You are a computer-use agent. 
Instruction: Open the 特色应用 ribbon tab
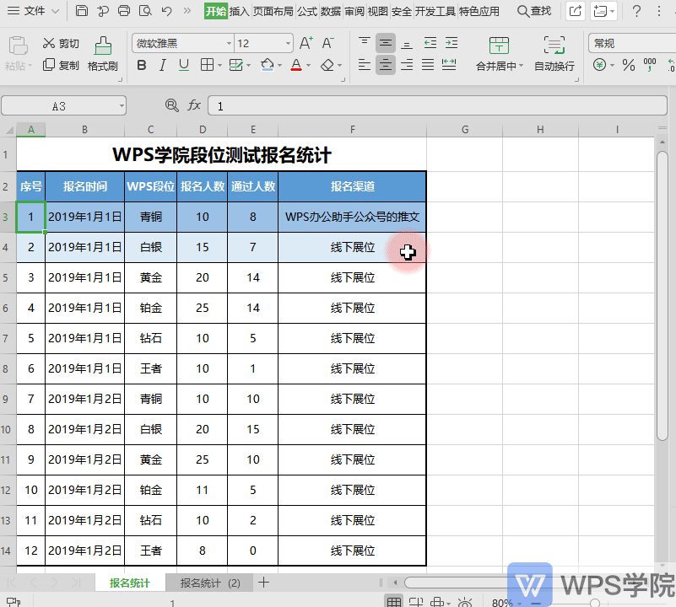[x=479, y=11]
